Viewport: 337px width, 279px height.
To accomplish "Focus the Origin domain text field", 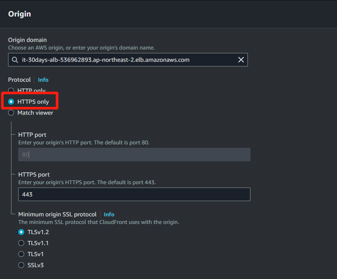I will click(x=128, y=60).
